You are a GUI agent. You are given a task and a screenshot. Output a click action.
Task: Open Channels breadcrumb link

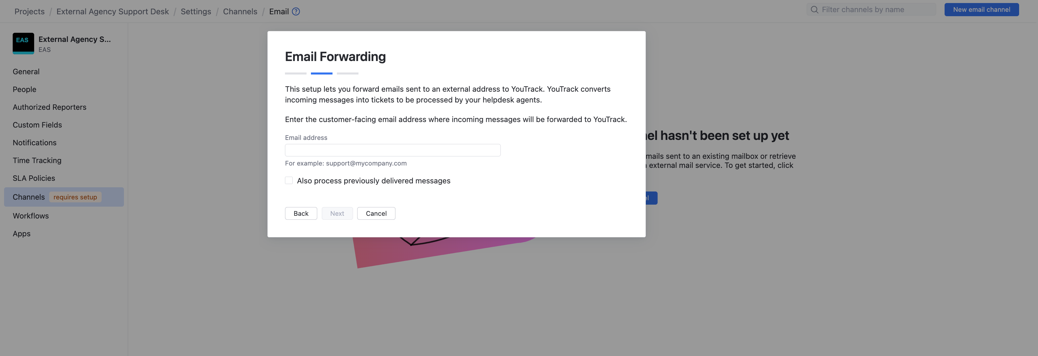pos(240,11)
